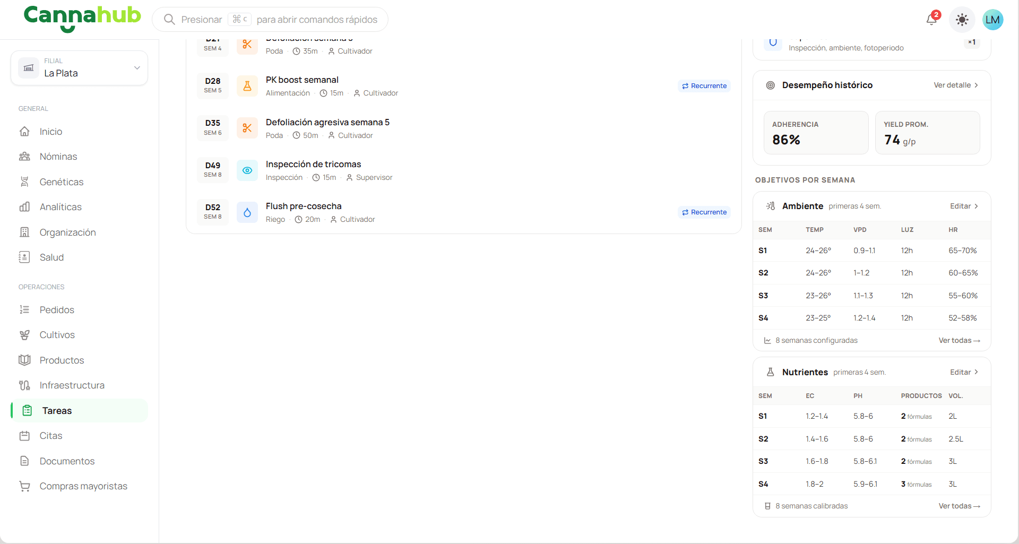Open Genéticas section
Viewport: 1019px width, 544px height.
click(62, 182)
